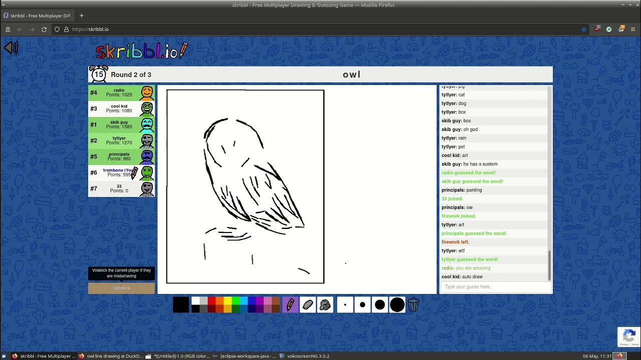The height and width of the screenshot is (360, 641).
Task: Switch to owl line drawing DuckDuckGo window
Action: (111, 356)
